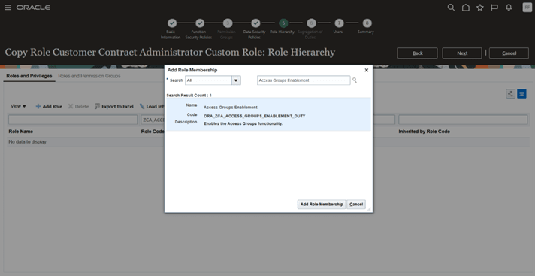
Task: Click the Next button
Action: pos(462,53)
